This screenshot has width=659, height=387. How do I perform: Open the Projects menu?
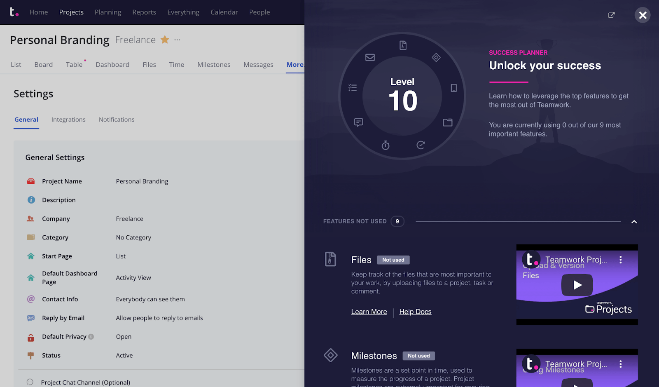tap(71, 12)
